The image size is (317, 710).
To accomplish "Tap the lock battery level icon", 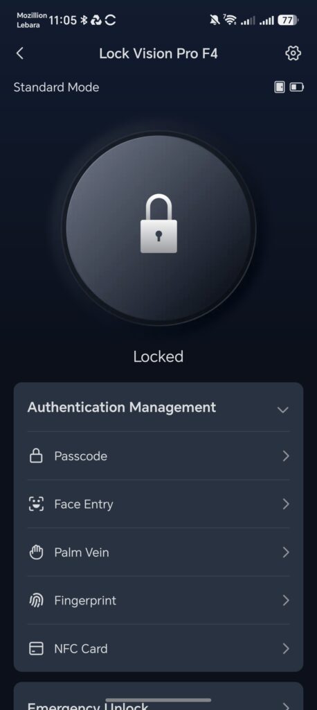I will [x=297, y=87].
